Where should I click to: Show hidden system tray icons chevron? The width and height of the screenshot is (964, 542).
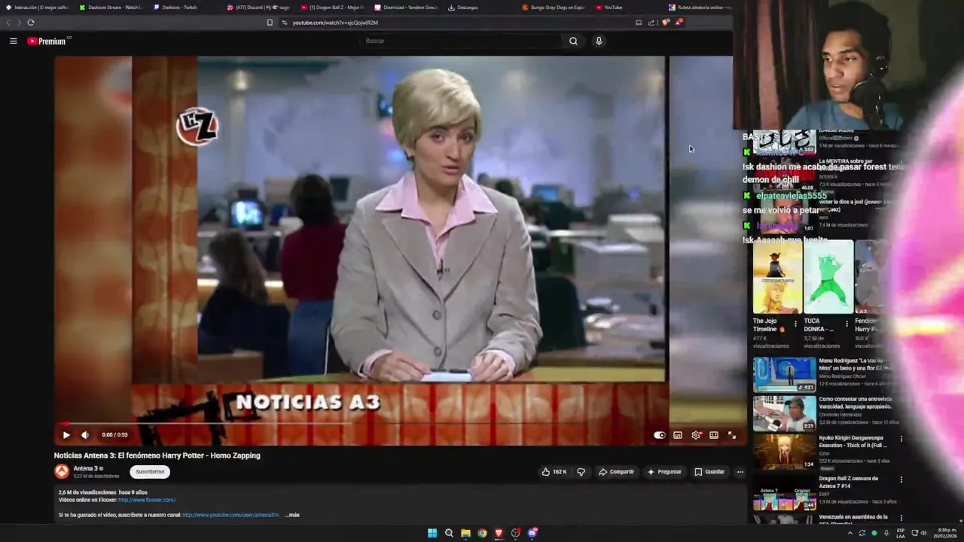point(850,533)
